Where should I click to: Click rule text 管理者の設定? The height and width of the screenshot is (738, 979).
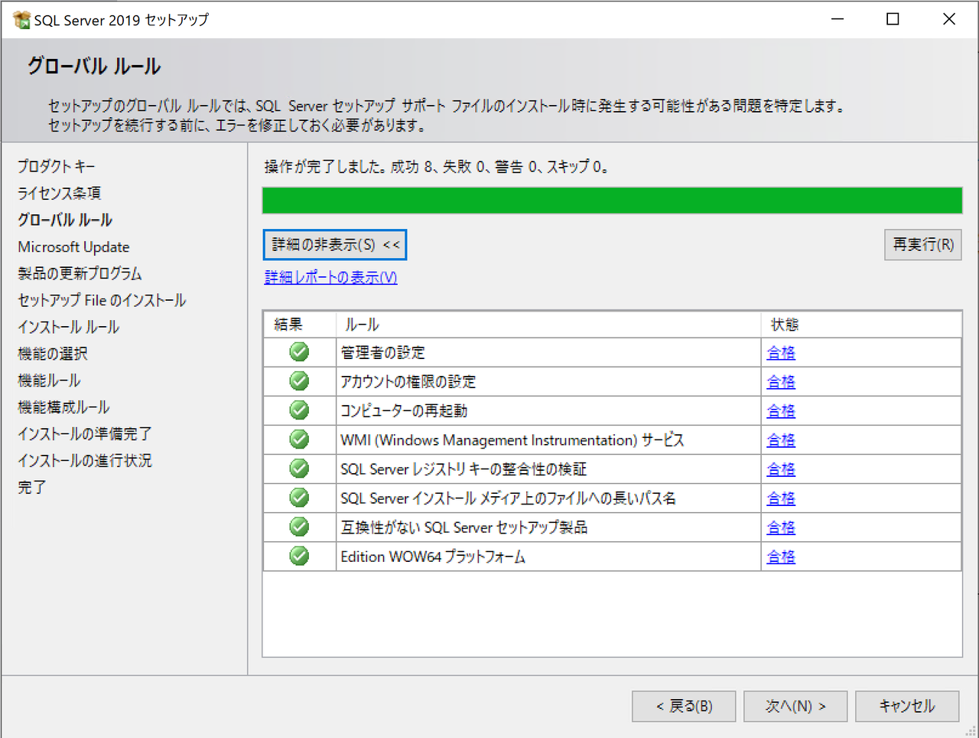point(382,353)
